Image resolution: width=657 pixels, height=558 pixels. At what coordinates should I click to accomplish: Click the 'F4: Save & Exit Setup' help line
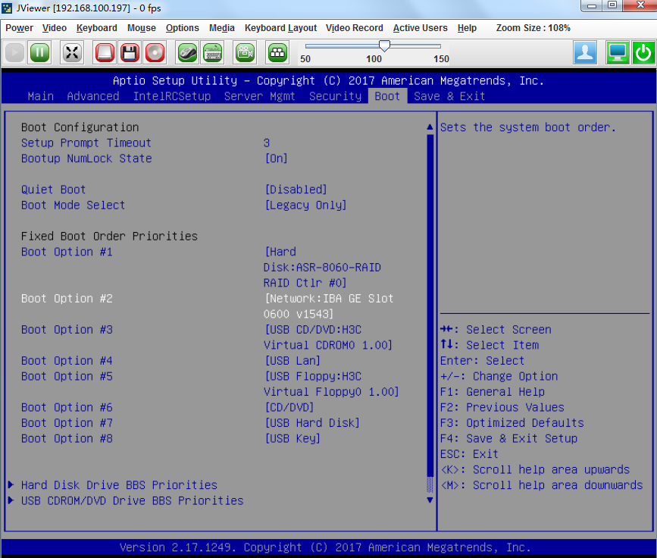(508, 438)
